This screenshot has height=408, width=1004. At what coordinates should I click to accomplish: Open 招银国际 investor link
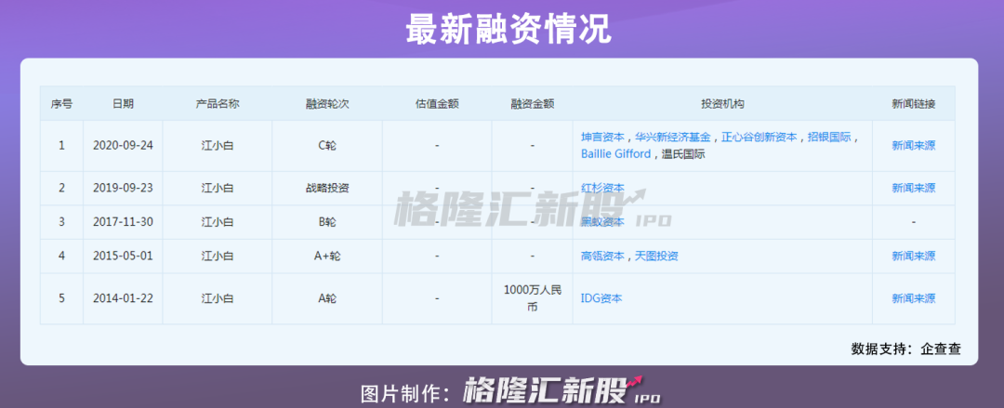pos(829,137)
